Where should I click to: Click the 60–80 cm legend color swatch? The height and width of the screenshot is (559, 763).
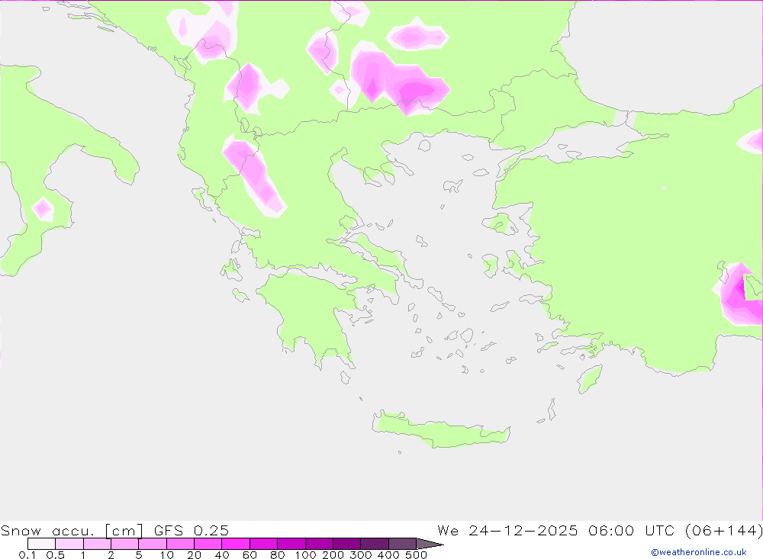pos(264,544)
